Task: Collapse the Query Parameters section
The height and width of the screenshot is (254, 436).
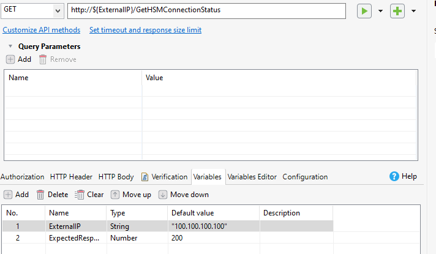Action: [11, 46]
